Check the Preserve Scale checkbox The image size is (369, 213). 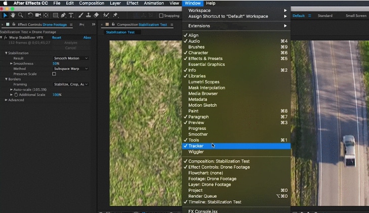point(54,74)
